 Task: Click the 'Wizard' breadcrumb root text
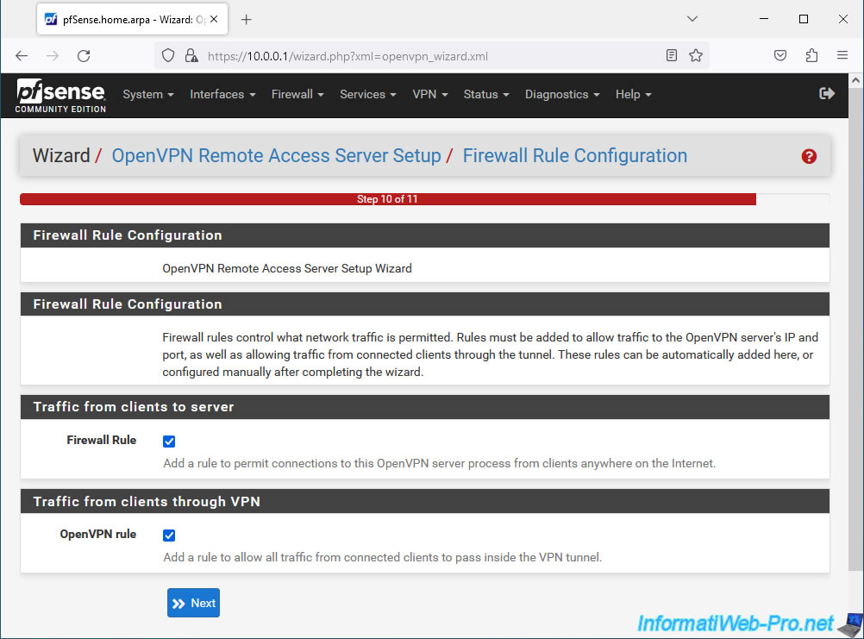[60, 156]
